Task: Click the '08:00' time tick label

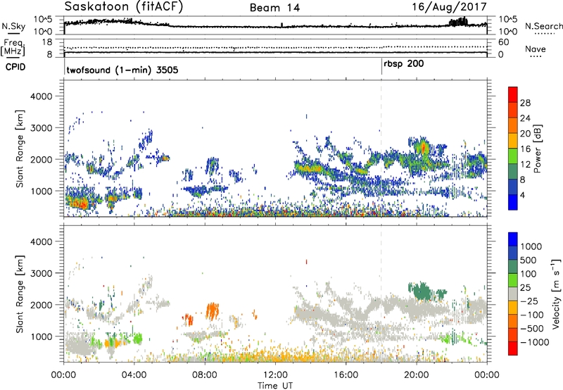Action: point(205,375)
